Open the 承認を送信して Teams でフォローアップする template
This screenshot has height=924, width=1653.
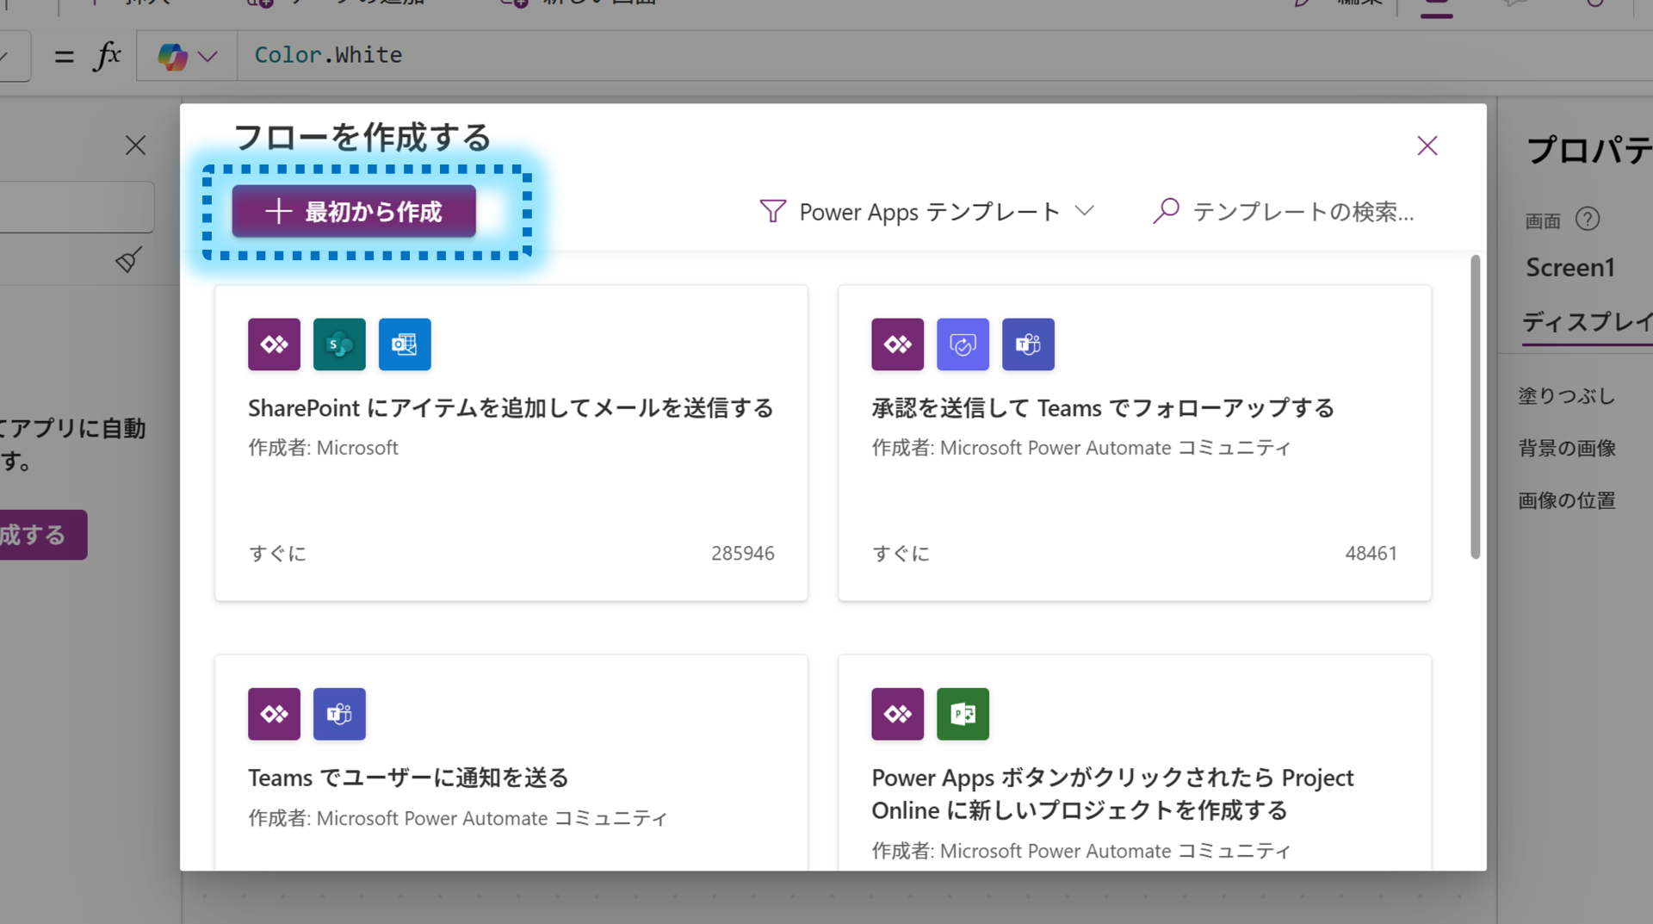click(1135, 443)
